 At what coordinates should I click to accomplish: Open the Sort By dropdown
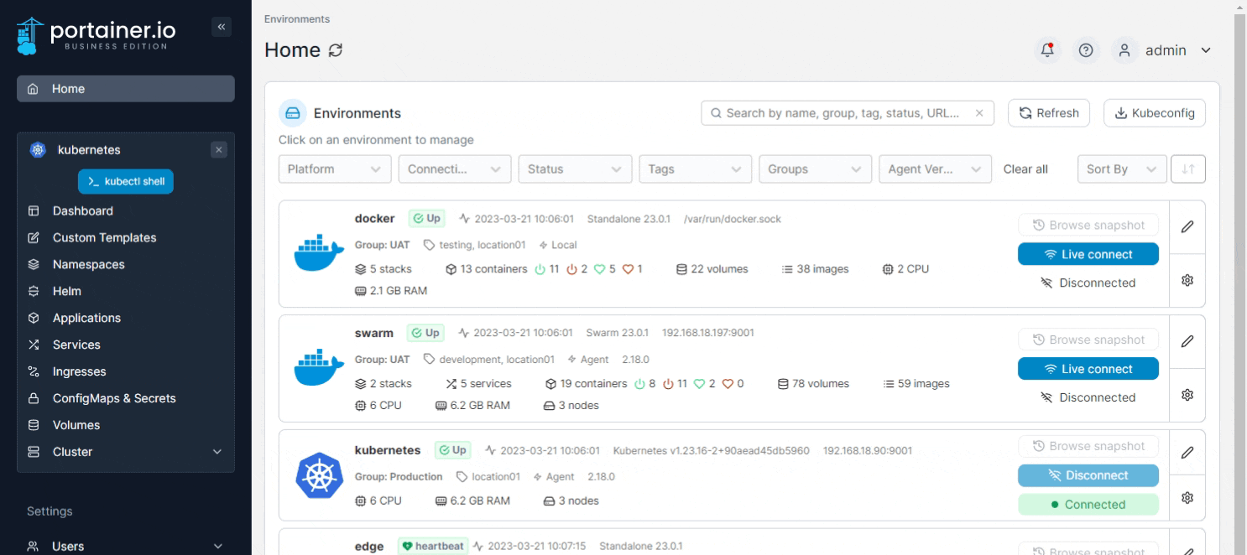pos(1121,169)
